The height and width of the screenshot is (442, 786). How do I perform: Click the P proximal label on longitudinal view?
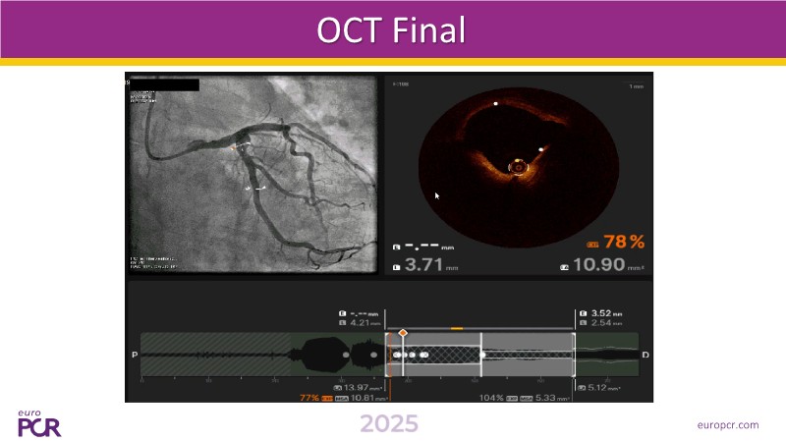[x=134, y=355]
